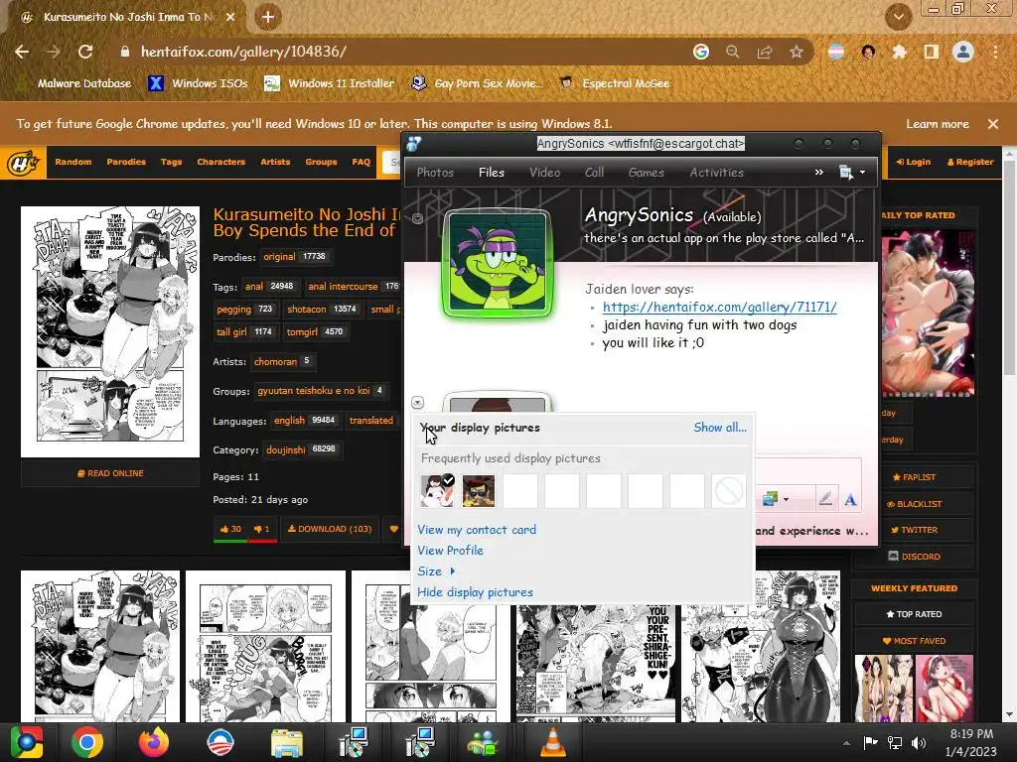This screenshot has width=1017, height=762.
Task: Select Games in the messenger toolbar
Action: [646, 173]
